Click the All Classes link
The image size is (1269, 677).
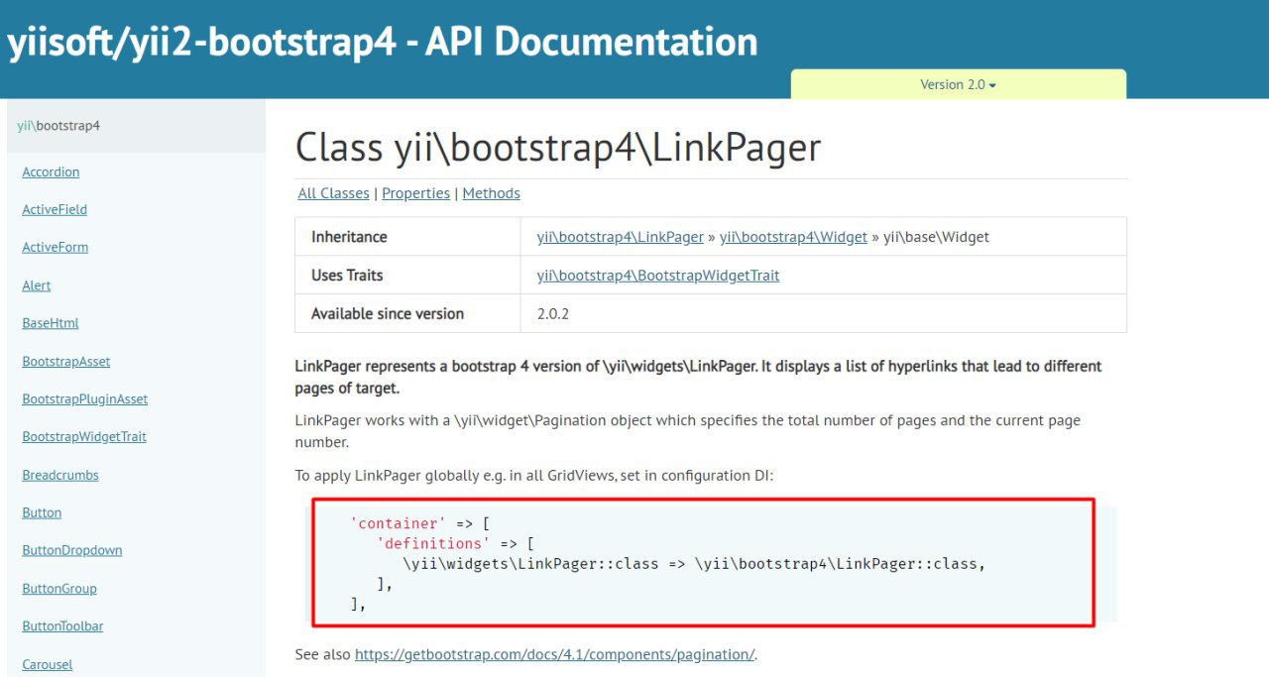[x=333, y=193]
